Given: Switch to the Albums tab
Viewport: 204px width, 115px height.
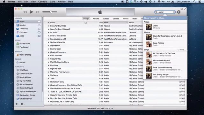Looking at the screenshot, I should click(x=96, y=19).
